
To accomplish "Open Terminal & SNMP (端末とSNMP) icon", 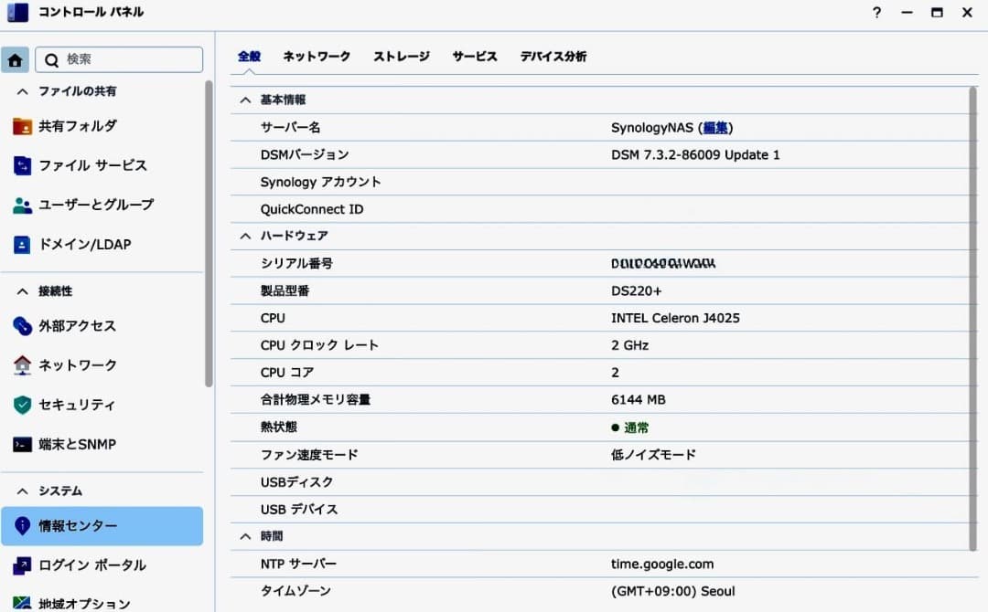I will tap(22, 445).
